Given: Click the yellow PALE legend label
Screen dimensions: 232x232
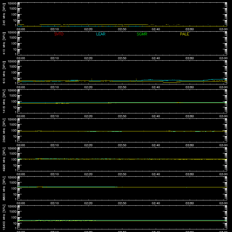Looking at the screenshot, I should [184, 34].
